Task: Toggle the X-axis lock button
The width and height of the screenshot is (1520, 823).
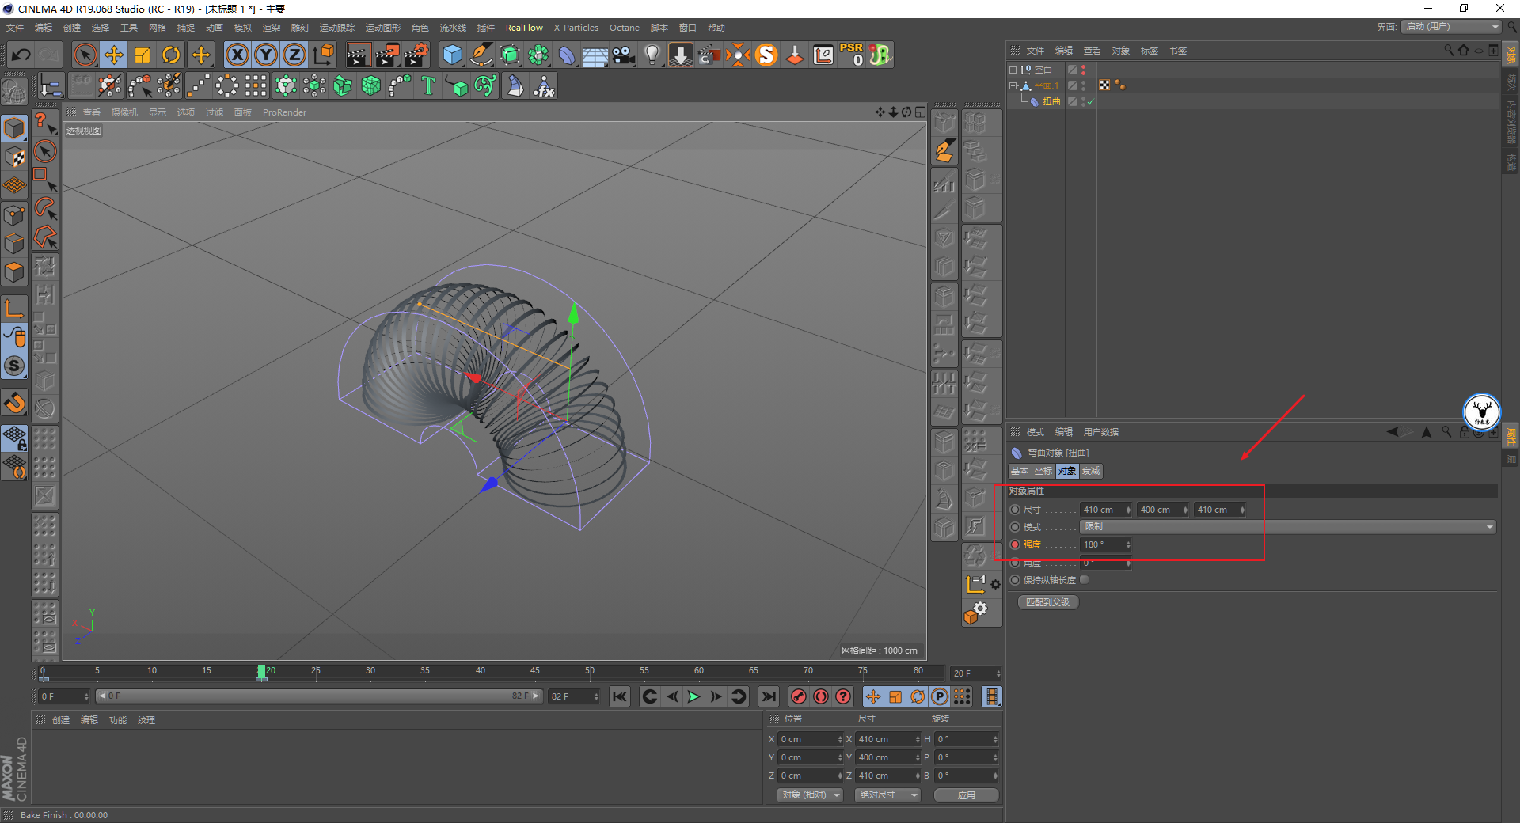Action: pyautogui.click(x=237, y=55)
